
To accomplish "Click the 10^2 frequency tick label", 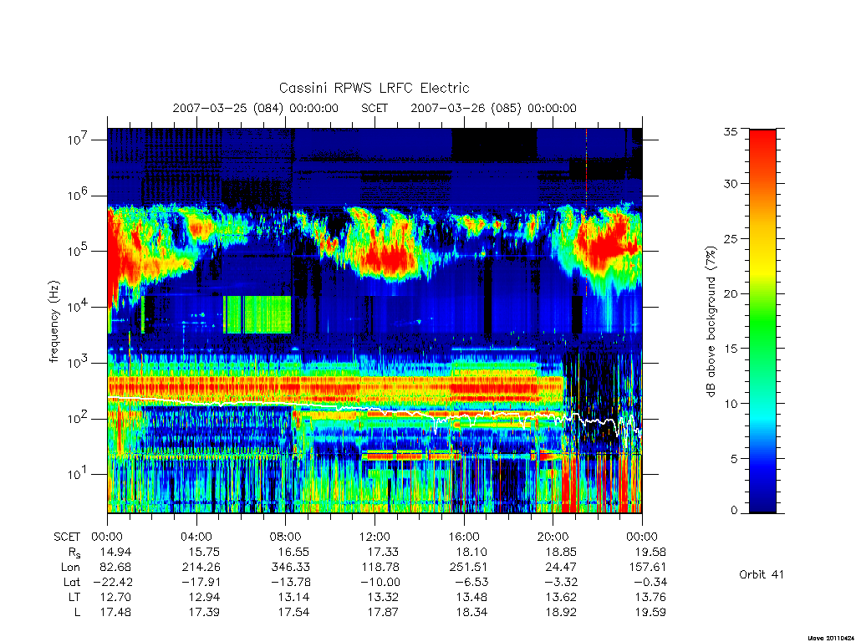I will pyautogui.click(x=79, y=418).
